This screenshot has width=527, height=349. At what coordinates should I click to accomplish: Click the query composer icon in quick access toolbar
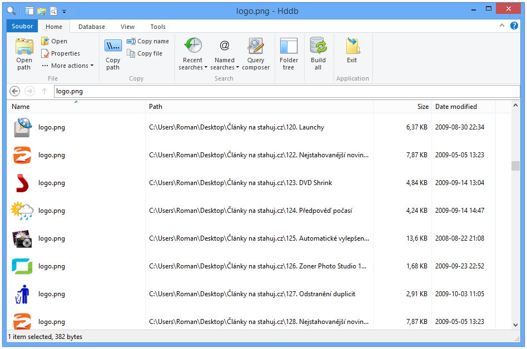pos(53,11)
